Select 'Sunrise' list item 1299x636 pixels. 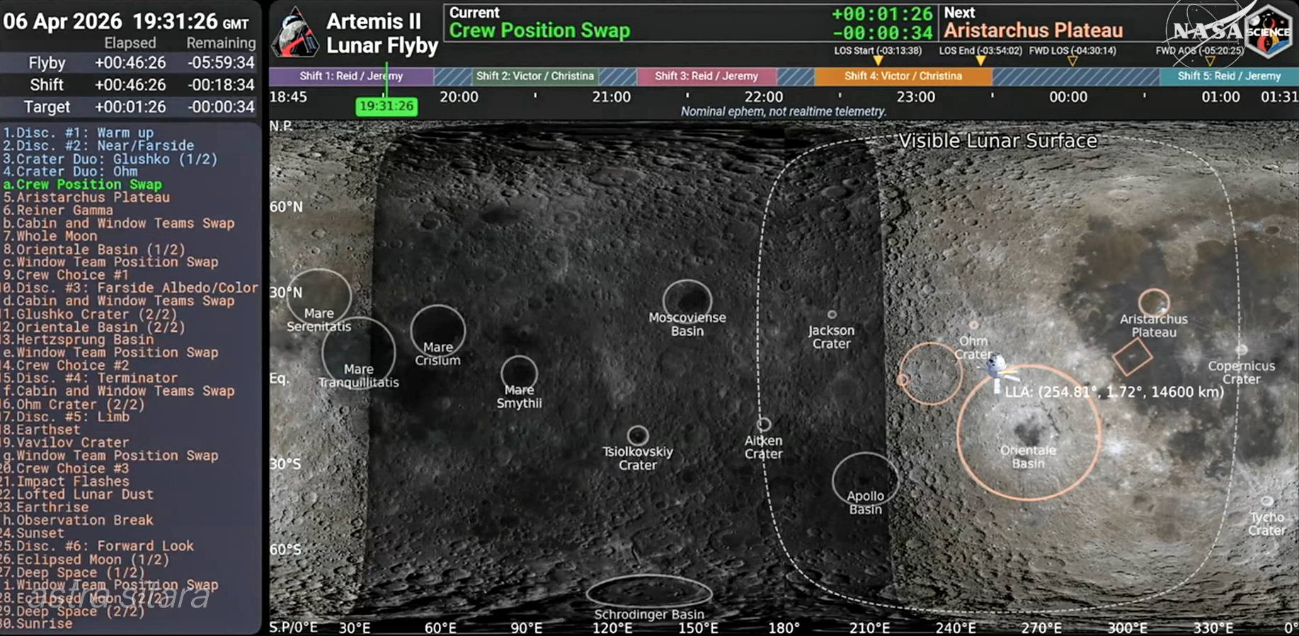click(x=37, y=623)
